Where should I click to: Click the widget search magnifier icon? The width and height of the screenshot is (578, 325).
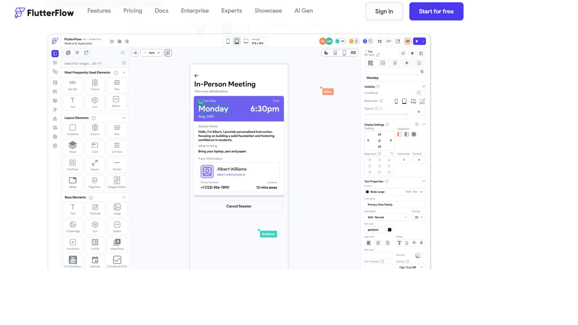pyautogui.click(x=124, y=63)
